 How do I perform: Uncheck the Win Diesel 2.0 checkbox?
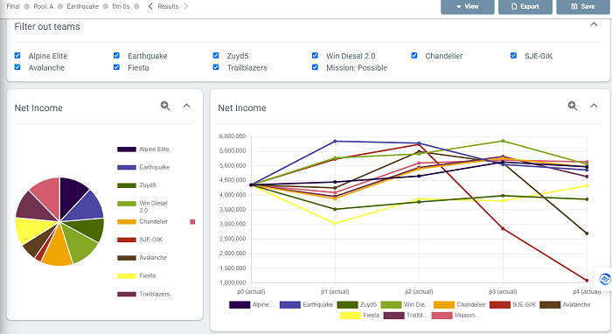click(315, 55)
